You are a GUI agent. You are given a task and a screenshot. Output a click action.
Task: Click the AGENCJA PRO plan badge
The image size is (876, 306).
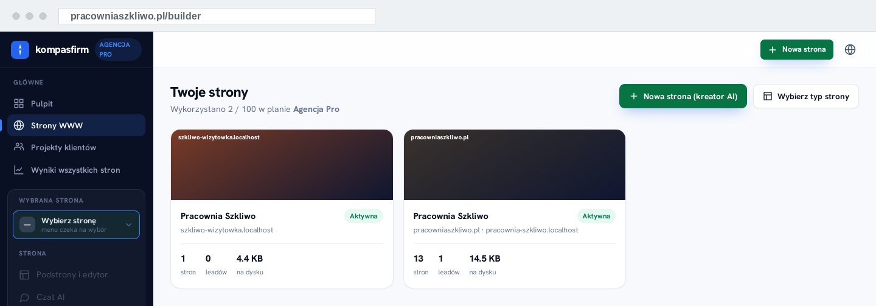pos(118,50)
